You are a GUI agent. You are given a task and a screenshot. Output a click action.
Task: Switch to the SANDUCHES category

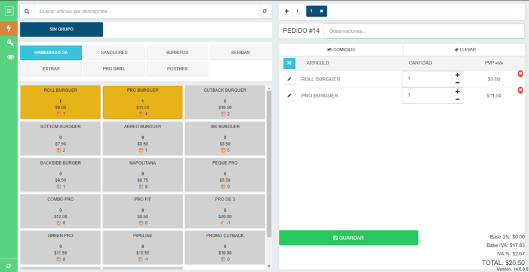(x=114, y=52)
